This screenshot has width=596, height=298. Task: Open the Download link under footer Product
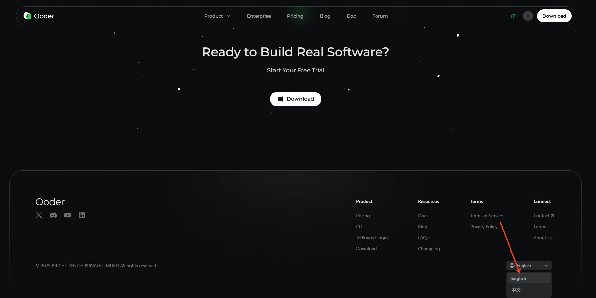[x=366, y=249]
